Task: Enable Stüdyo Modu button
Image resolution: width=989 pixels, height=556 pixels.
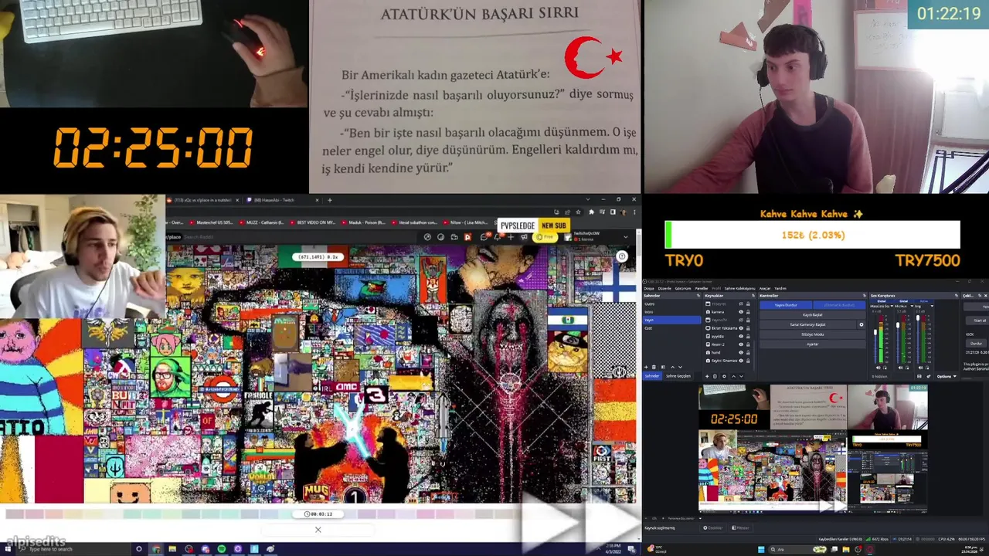Action: tap(812, 334)
